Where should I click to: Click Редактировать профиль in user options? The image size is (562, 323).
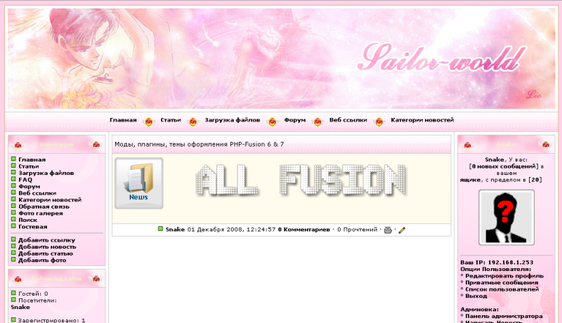(504, 276)
